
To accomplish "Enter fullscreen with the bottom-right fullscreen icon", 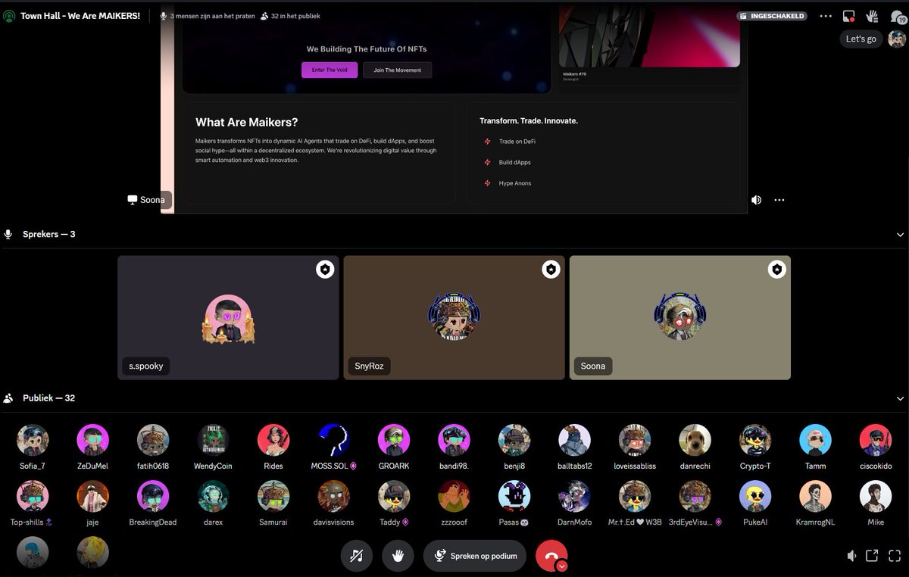I will (x=894, y=556).
